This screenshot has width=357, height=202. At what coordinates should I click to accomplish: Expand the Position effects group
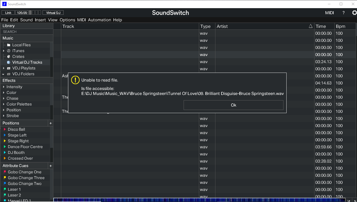click(x=4, y=110)
